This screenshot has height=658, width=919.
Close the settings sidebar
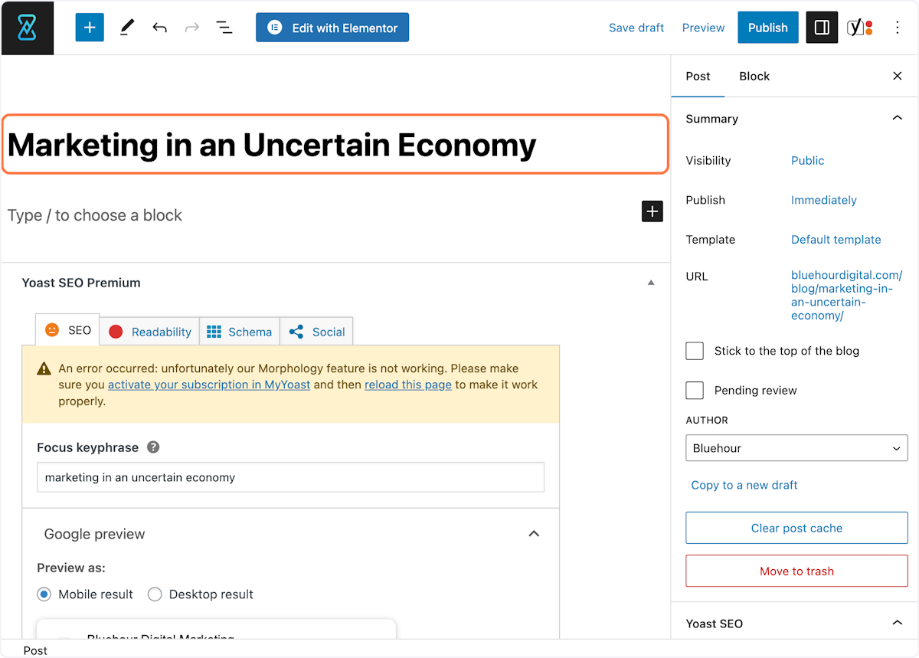coord(898,76)
